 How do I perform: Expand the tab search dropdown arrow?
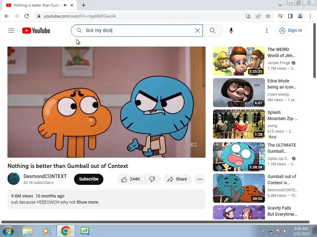click(280, 5)
